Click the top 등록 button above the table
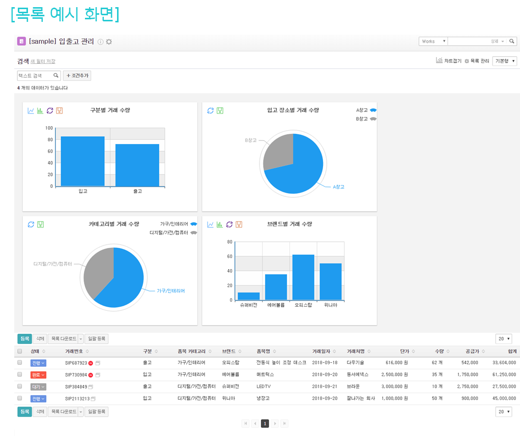 pyautogui.click(x=24, y=339)
